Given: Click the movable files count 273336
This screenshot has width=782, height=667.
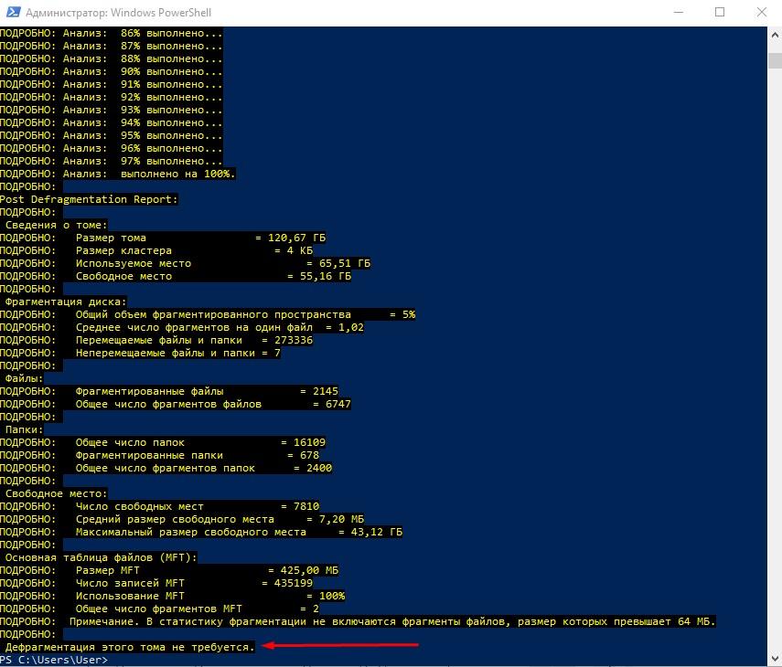Looking at the screenshot, I should pyautogui.click(x=294, y=340).
